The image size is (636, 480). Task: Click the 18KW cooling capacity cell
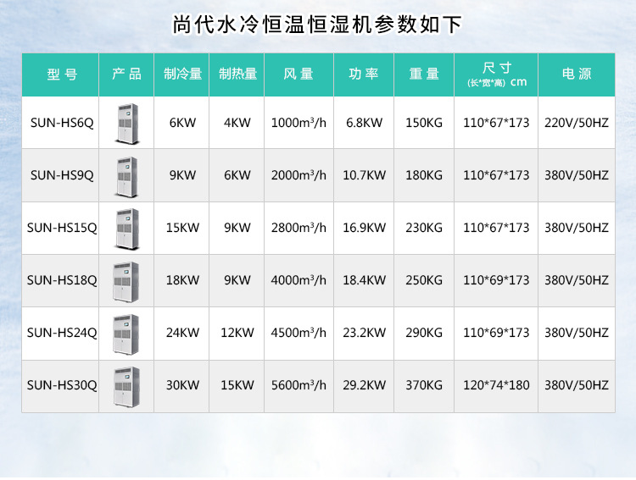point(181,280)
